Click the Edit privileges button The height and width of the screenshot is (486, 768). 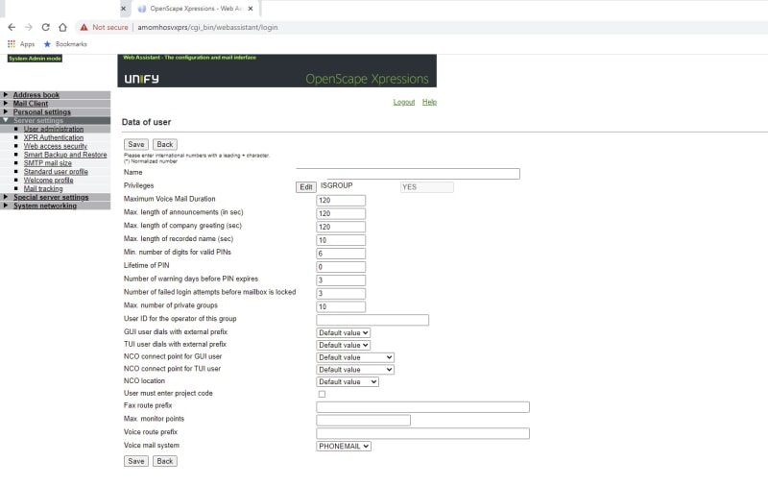(306, 187)
